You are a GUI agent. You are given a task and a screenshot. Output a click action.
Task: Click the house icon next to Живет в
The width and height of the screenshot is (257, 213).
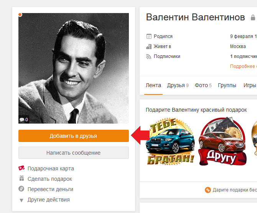point(149,46)
